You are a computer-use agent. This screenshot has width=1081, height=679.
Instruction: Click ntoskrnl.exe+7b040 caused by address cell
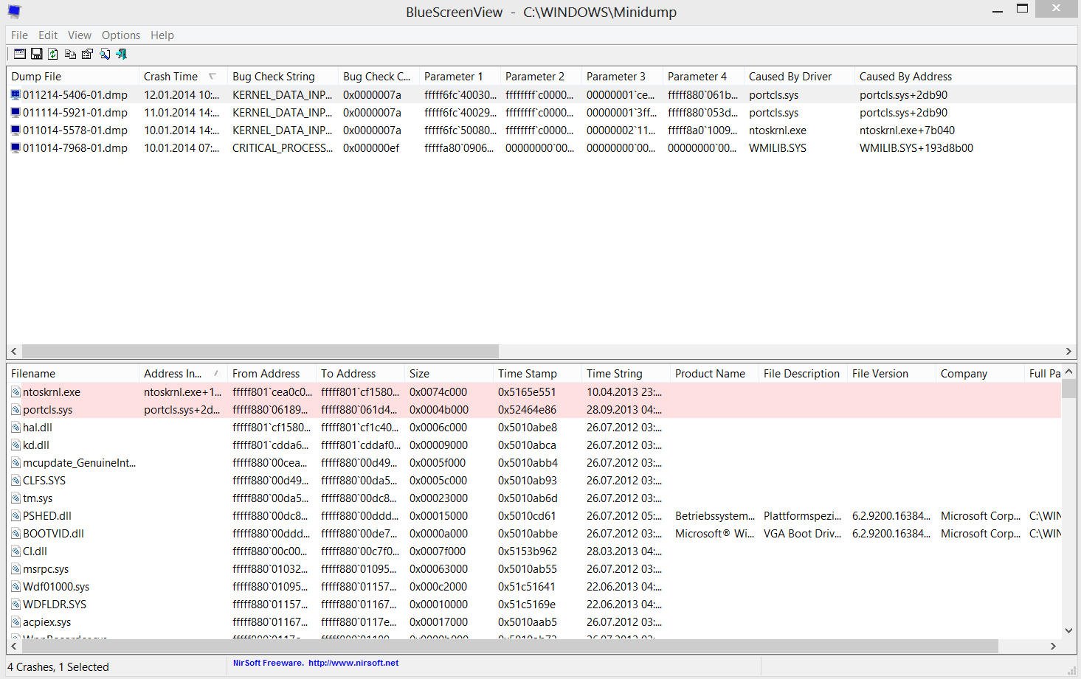[x=907, y=130]
